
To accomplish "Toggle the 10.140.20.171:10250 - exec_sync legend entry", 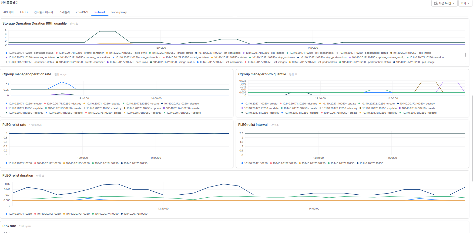I will pyautogui.click(x=126, y=53).
